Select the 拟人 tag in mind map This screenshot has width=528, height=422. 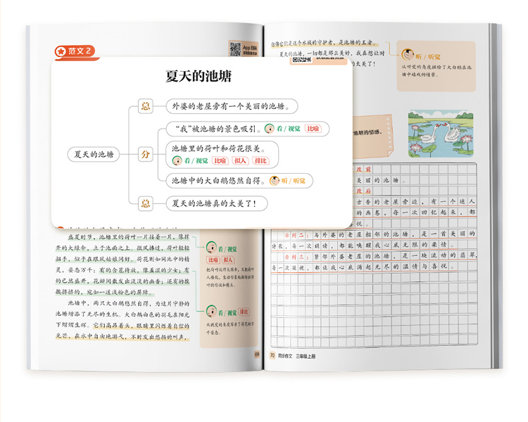tap(240, 160)
